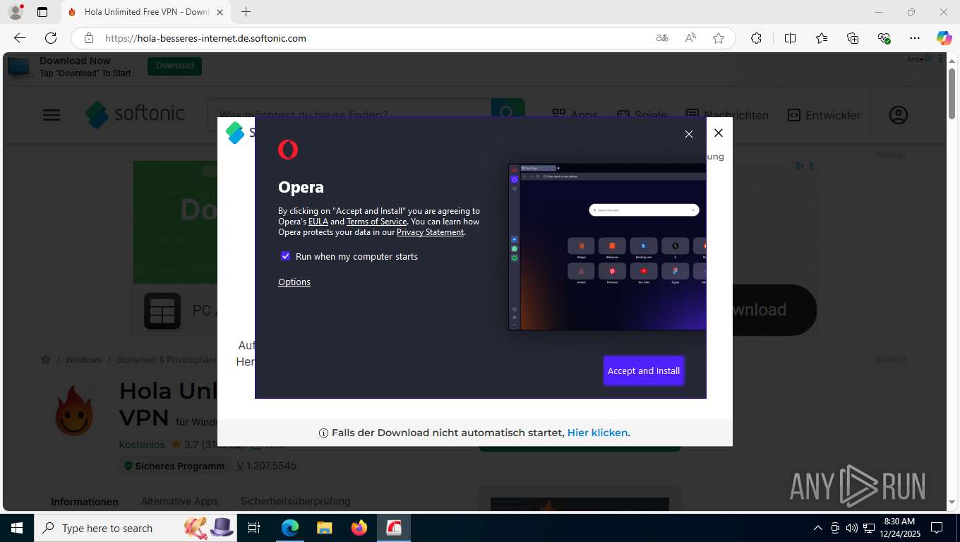Viewport: 960px width, 542px height.
Task: Open Edge from the taskbar
Action: (x=290, y=528)
